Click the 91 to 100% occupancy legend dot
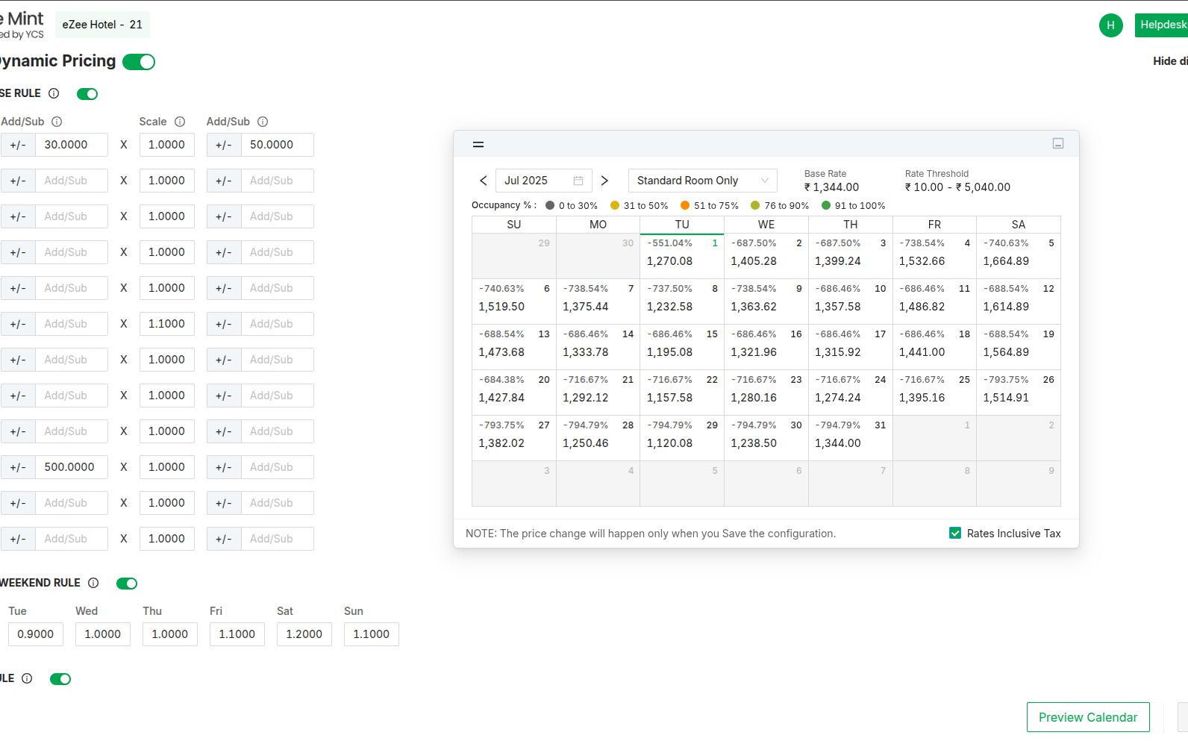Viewport: 1188px width, 744px height. point(826,206)
